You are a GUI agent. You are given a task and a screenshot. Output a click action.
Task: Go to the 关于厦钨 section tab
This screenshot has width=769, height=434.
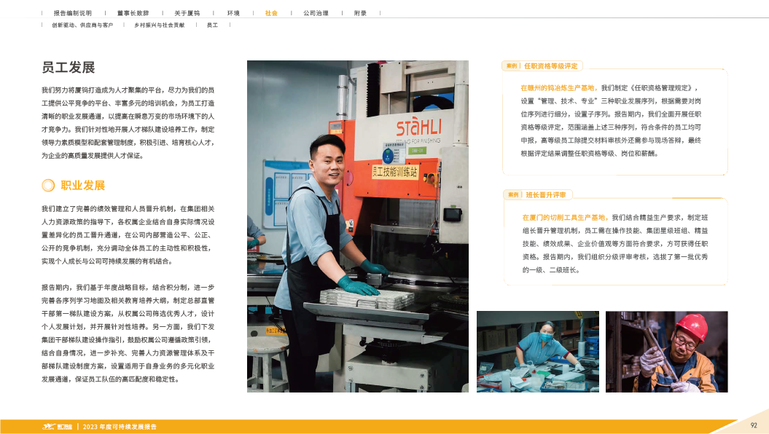pyautogui.click(x=187, y=13)
